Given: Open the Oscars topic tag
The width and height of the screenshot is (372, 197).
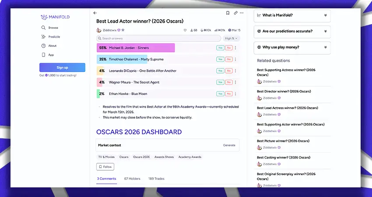Looking at the screenshot, I should point(124,157).
